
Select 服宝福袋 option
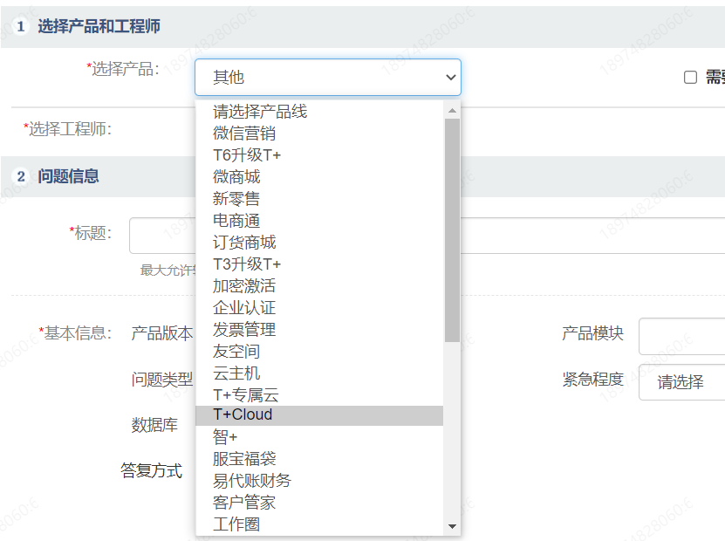coord(319,459)
